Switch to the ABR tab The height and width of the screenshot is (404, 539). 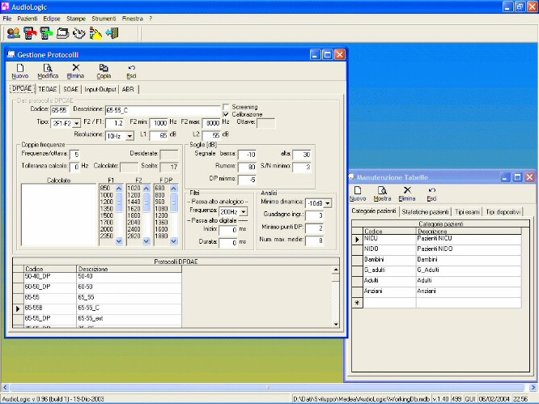(128, 89)
